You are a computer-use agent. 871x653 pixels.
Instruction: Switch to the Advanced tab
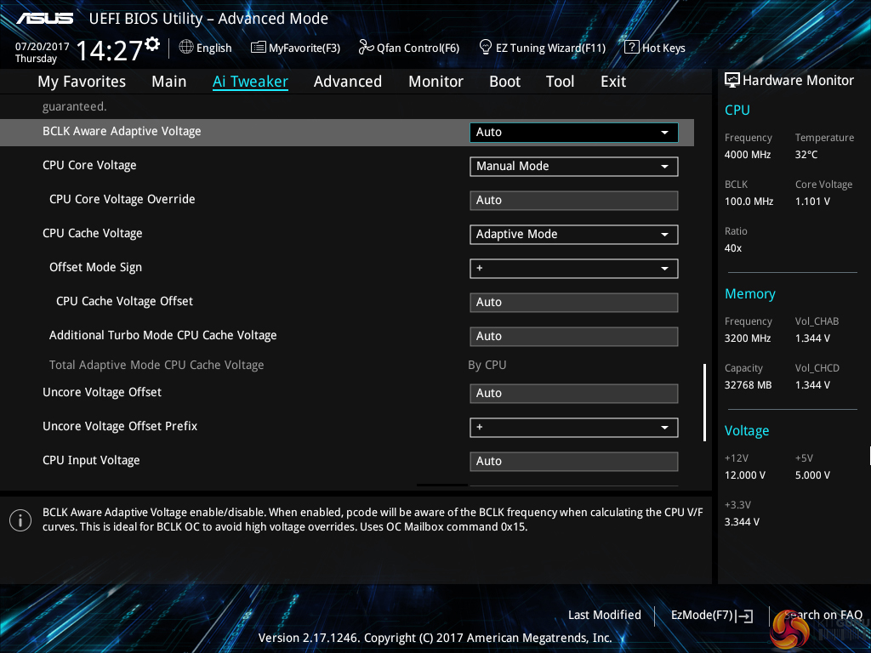click(x=347, y=82)
